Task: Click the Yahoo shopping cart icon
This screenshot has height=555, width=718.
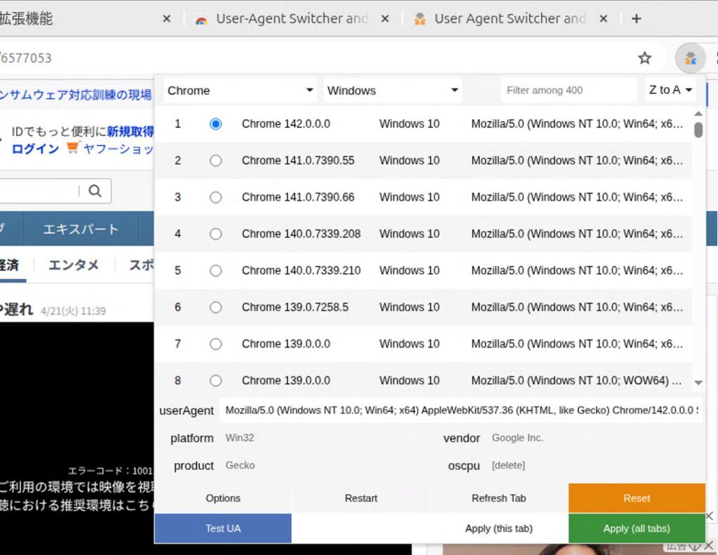Action: tap(73, 149)
